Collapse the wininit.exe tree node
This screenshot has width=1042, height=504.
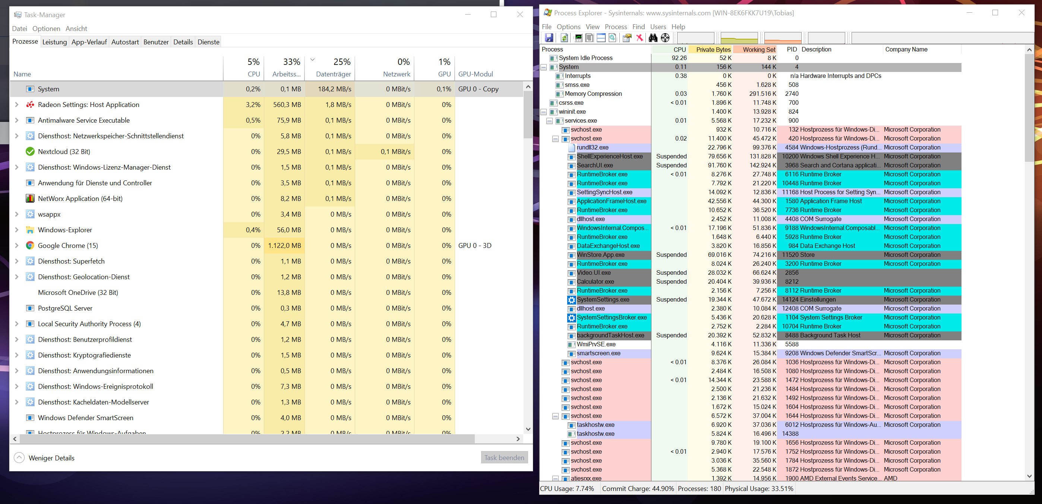point(544,112)
